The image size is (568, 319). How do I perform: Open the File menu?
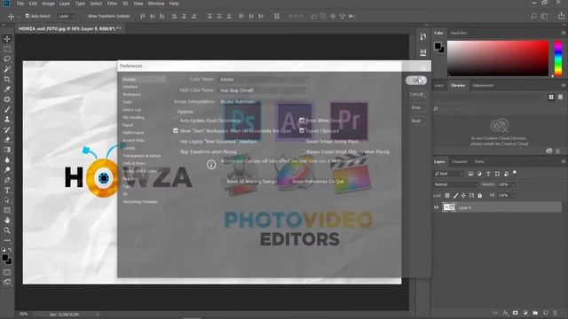point(20,4)
